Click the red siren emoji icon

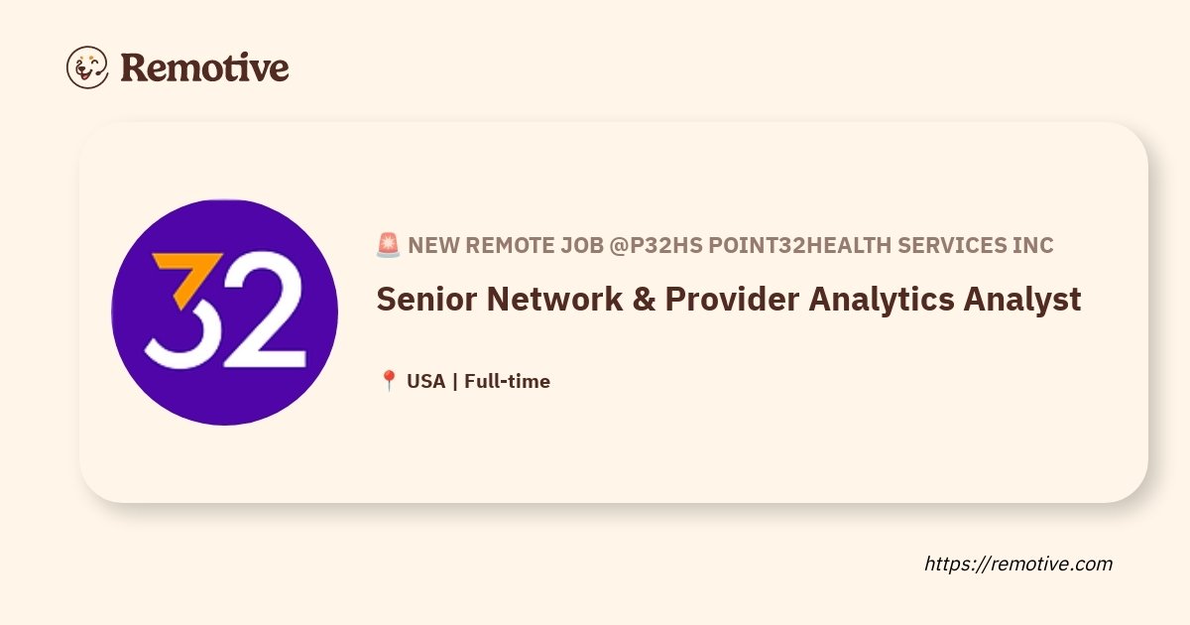tap(388, 245)
